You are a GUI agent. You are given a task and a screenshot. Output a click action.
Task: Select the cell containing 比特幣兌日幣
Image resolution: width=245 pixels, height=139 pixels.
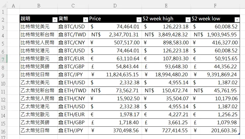(x=38, y=75)
